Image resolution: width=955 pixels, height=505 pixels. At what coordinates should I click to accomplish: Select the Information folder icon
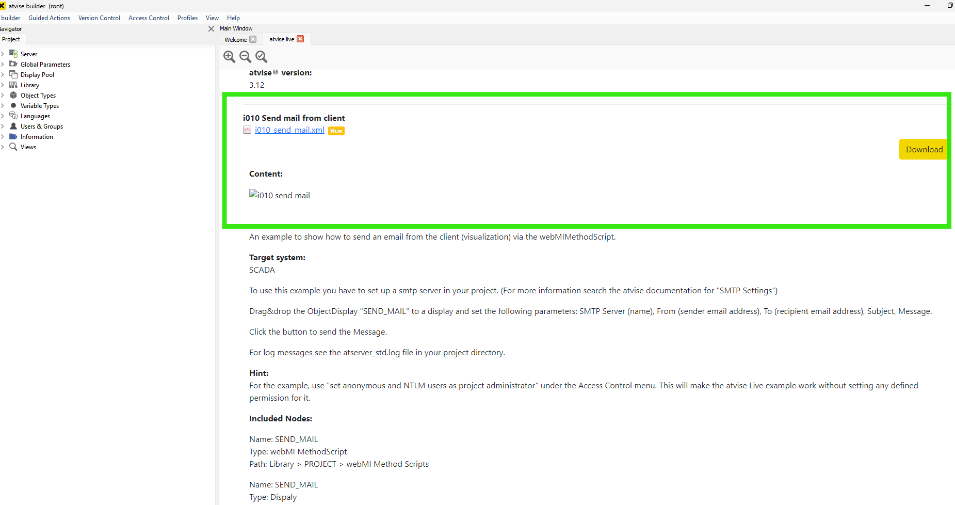click(13, 136)
